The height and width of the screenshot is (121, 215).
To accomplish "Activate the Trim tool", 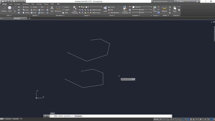I will tap(41, 7).
